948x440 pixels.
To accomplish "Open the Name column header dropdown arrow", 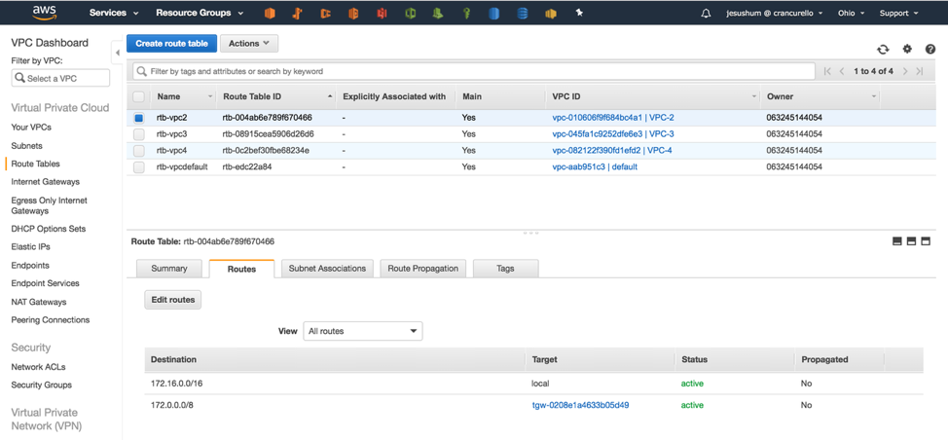I will tap(210, 96).
